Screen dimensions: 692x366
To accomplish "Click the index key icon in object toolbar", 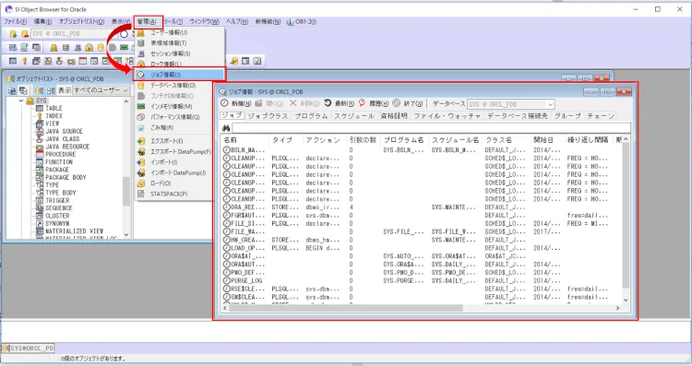I will pos(24,61).
